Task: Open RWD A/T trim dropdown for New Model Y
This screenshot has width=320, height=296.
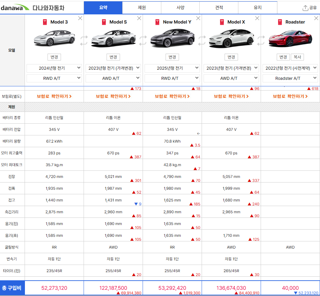Action: click(x=172, y=78)
